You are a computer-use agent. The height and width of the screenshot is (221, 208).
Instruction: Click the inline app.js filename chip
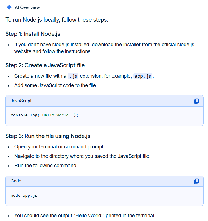[143, 76]
